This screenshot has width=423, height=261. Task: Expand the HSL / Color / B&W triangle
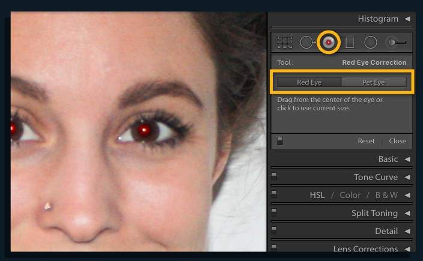coord(407,195)
